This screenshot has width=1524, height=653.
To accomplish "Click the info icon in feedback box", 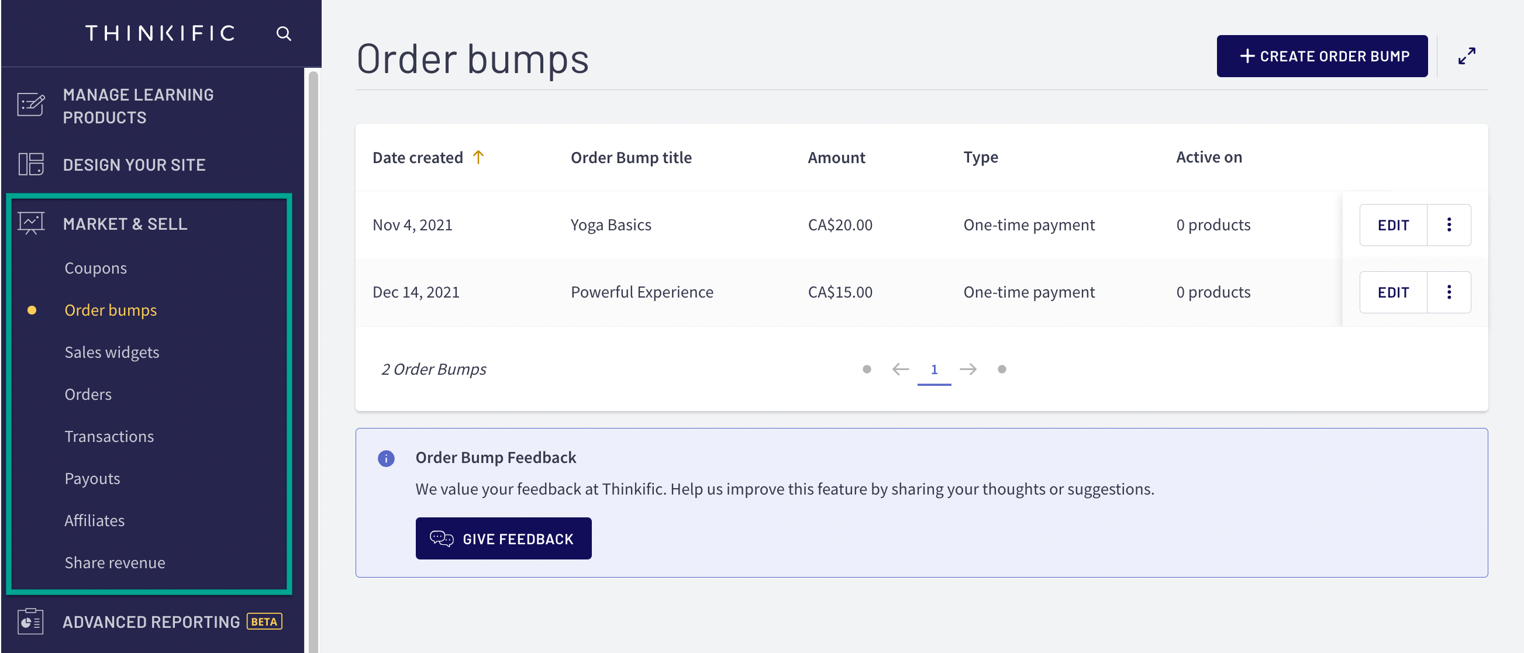I will click(386, 458).
